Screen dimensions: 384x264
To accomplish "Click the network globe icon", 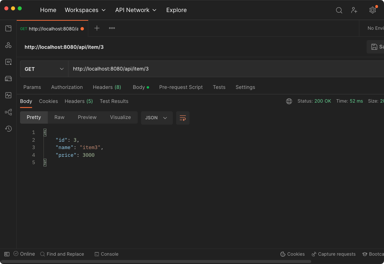I will [289, 101].
